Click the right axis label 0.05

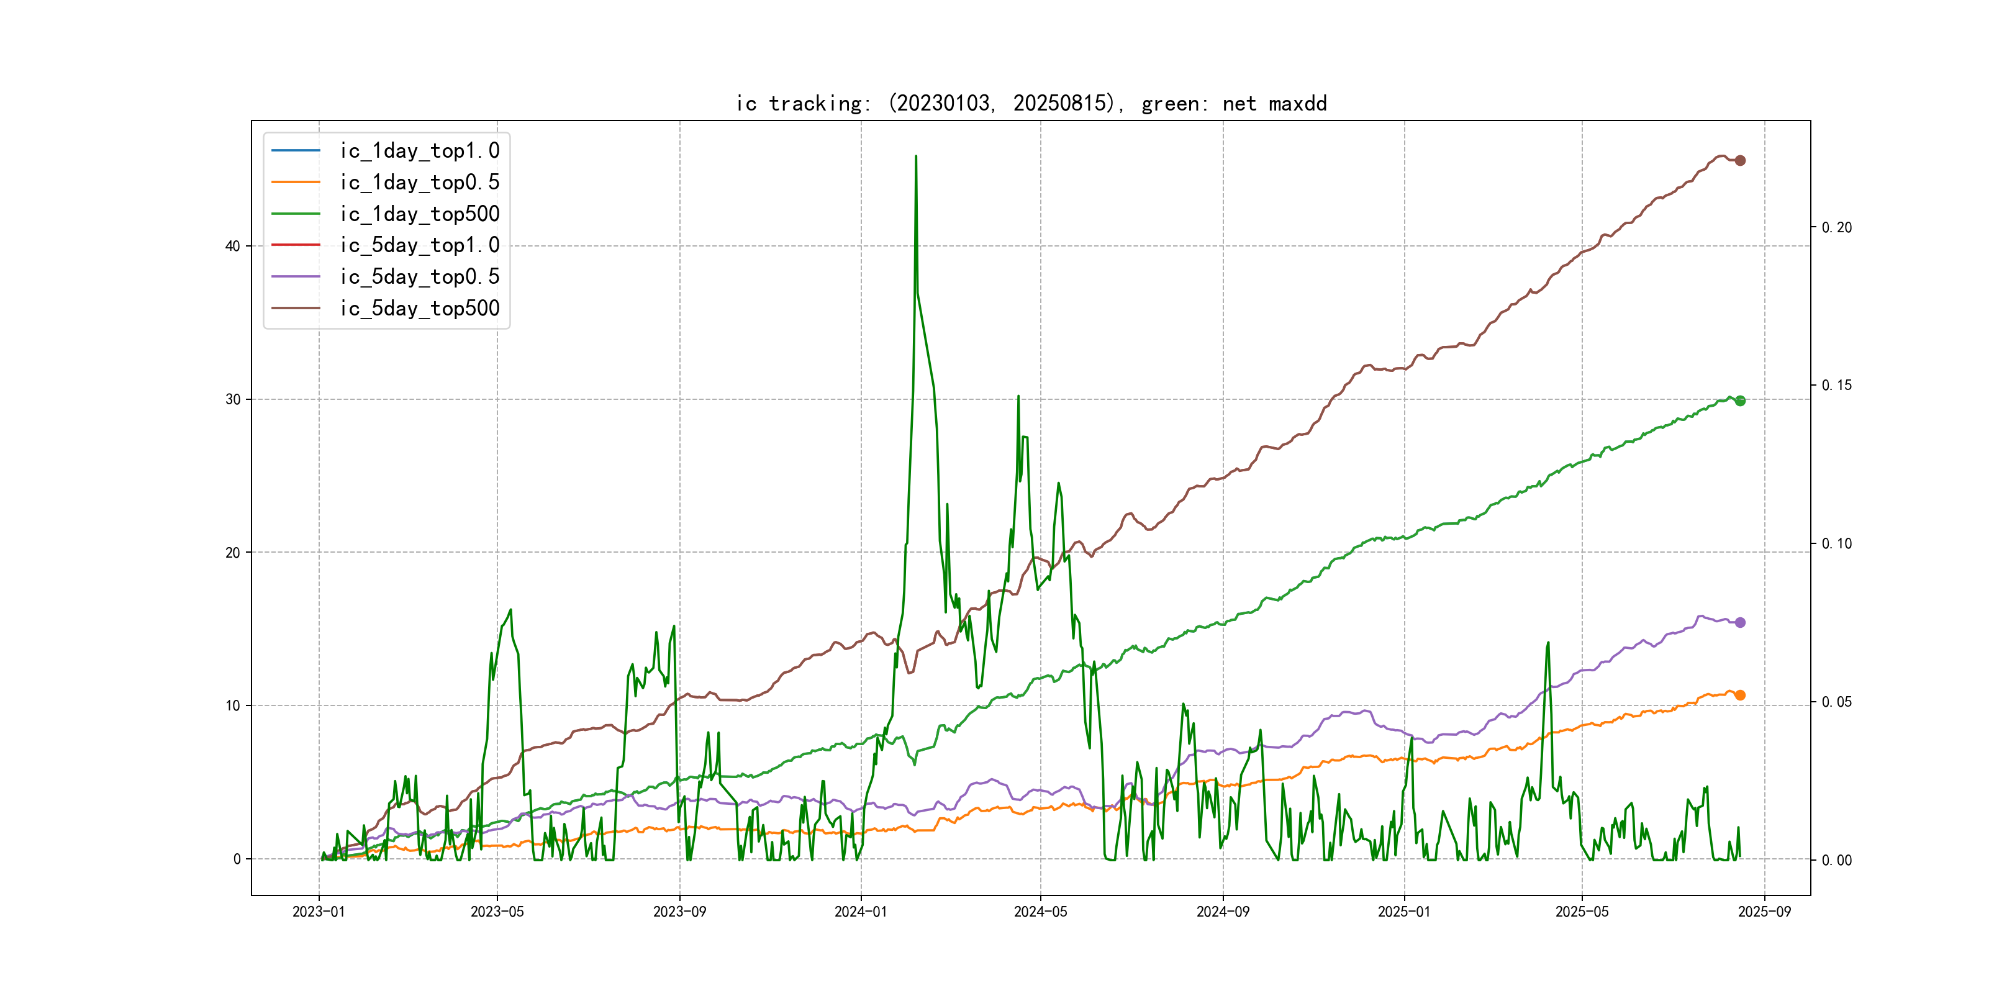click(1836, 701)
